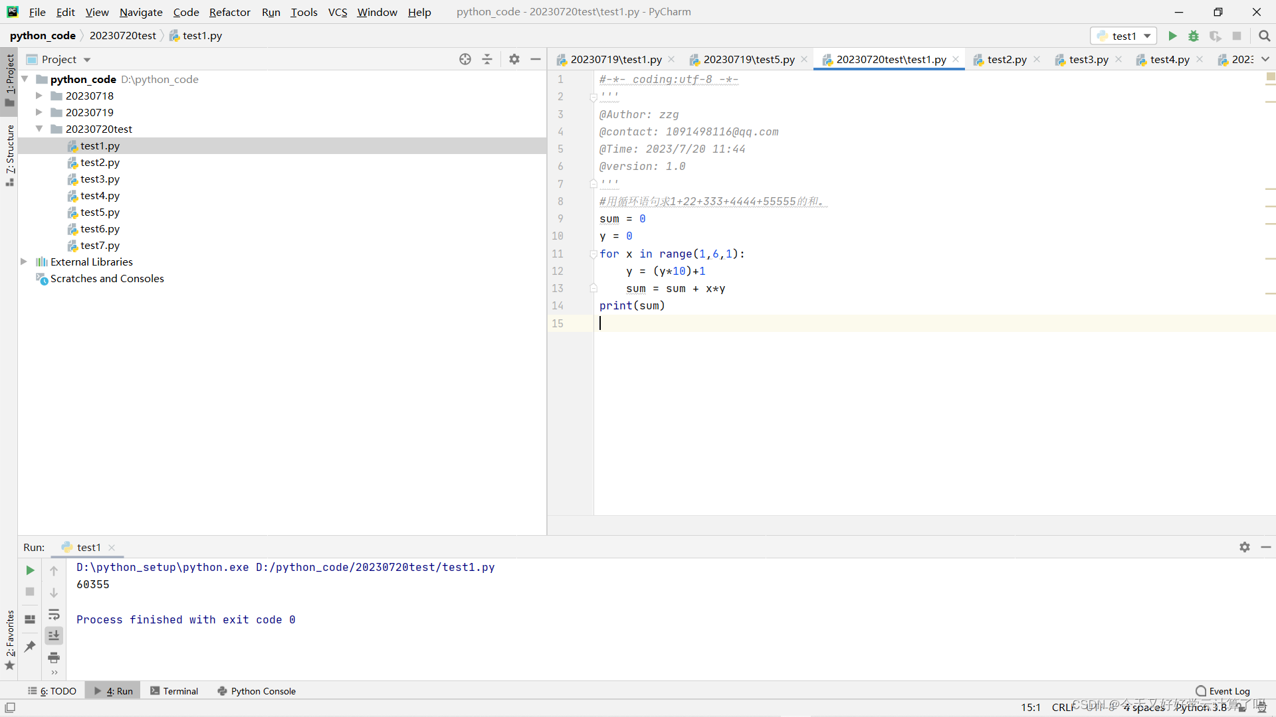
Task: Open the Refactor menu
Action: (x=229, y=12)
